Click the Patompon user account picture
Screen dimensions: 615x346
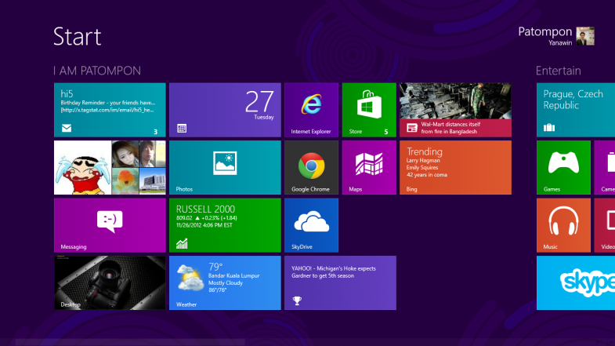585,36
